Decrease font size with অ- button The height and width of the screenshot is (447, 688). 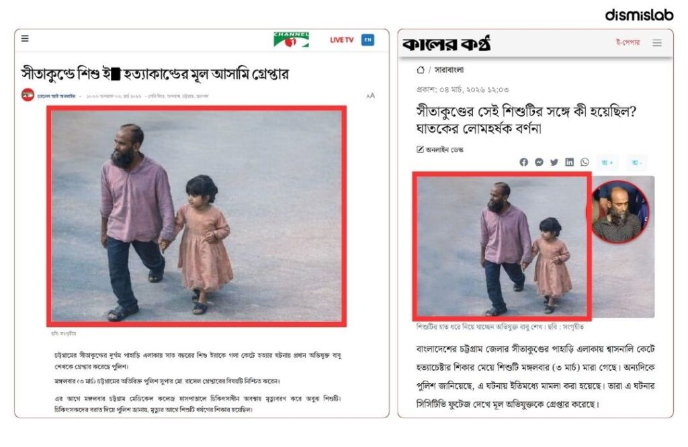637,162
